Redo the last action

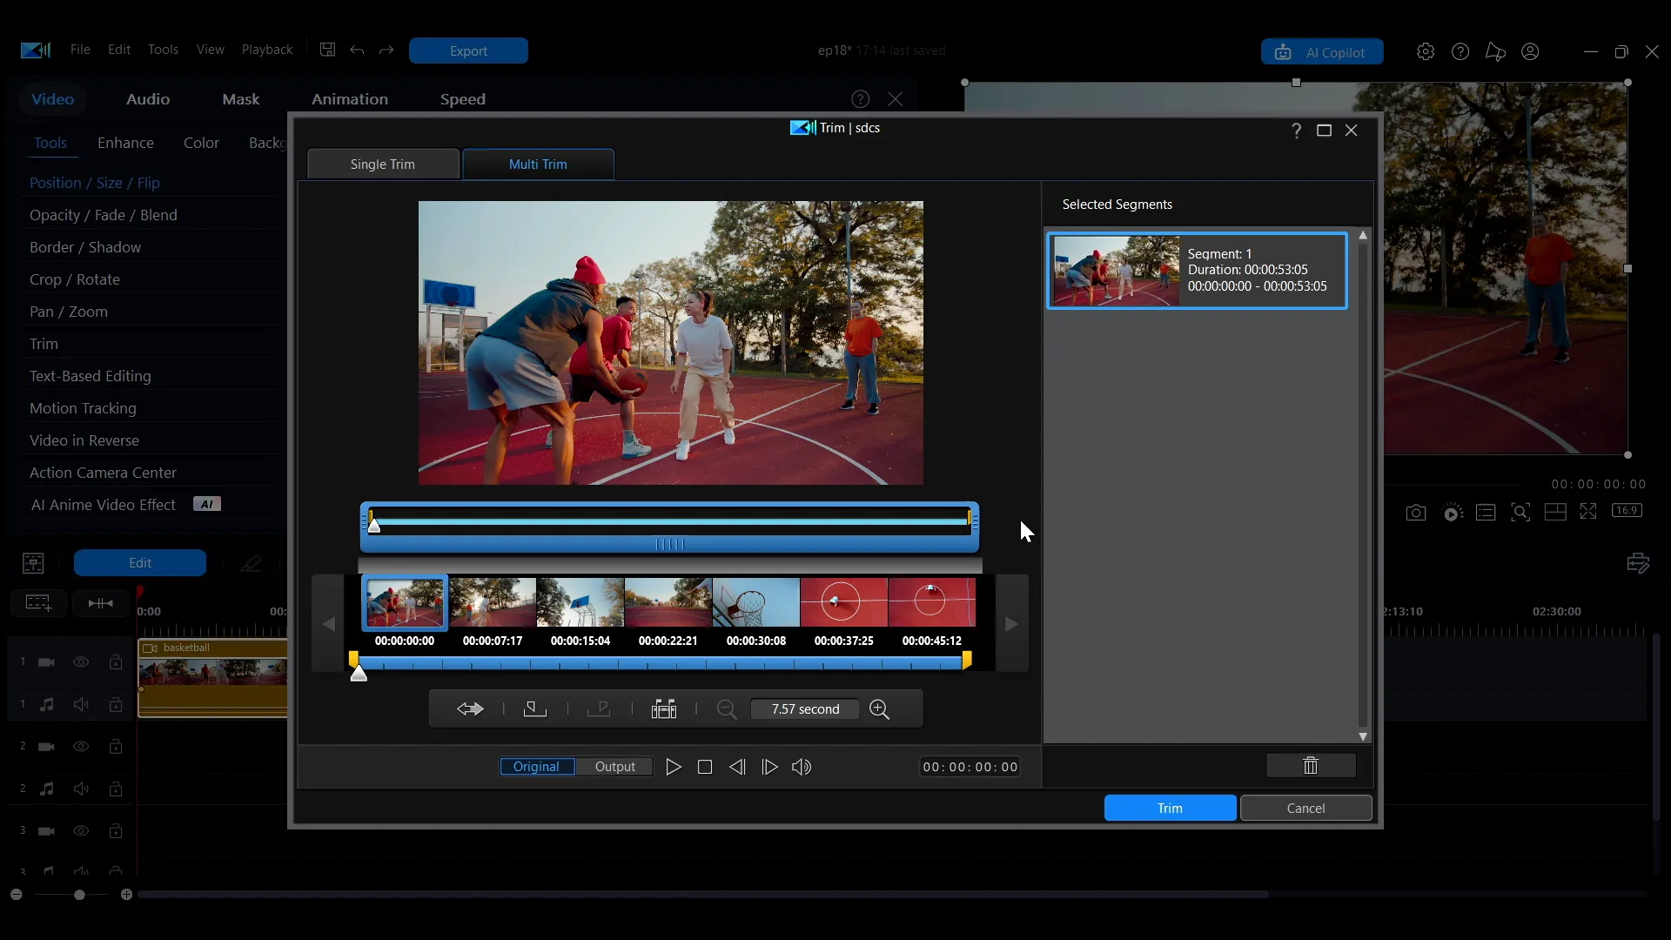[386, 50]
